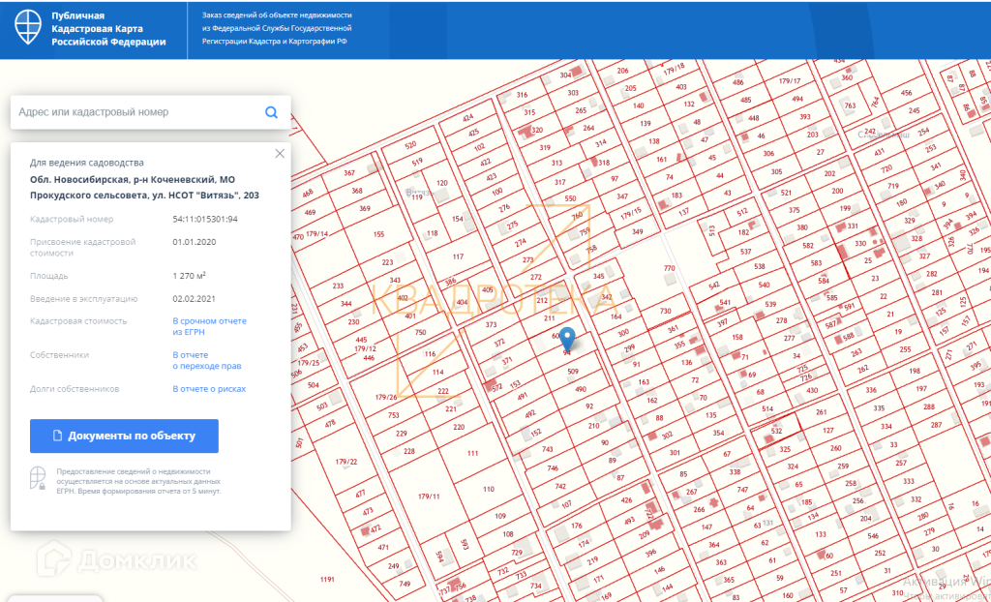
Task: Open 'В срочном отчете из ЕГРН' link
Action: click(209, 326)
